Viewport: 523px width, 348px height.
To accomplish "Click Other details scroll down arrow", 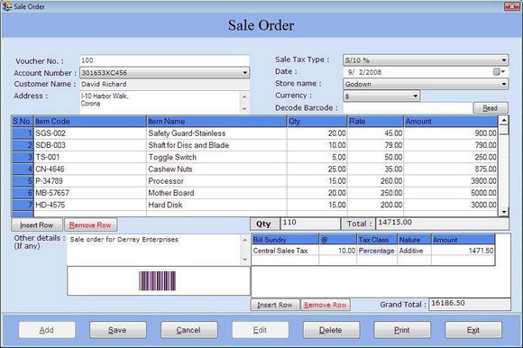I will [245, 260].
